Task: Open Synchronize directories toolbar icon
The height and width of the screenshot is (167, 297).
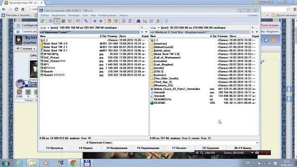Action: 151,21
